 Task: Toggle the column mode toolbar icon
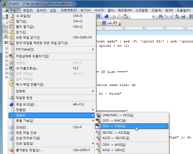pyautogui.click(x=99, y=16)
